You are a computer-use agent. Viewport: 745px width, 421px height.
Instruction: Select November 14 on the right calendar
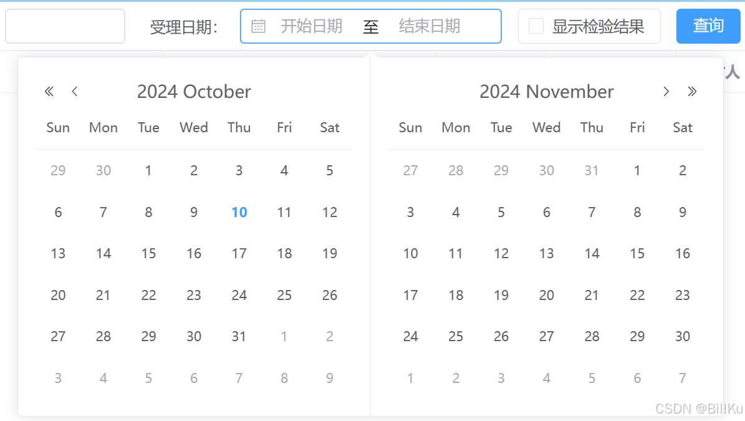click(592, 253)
